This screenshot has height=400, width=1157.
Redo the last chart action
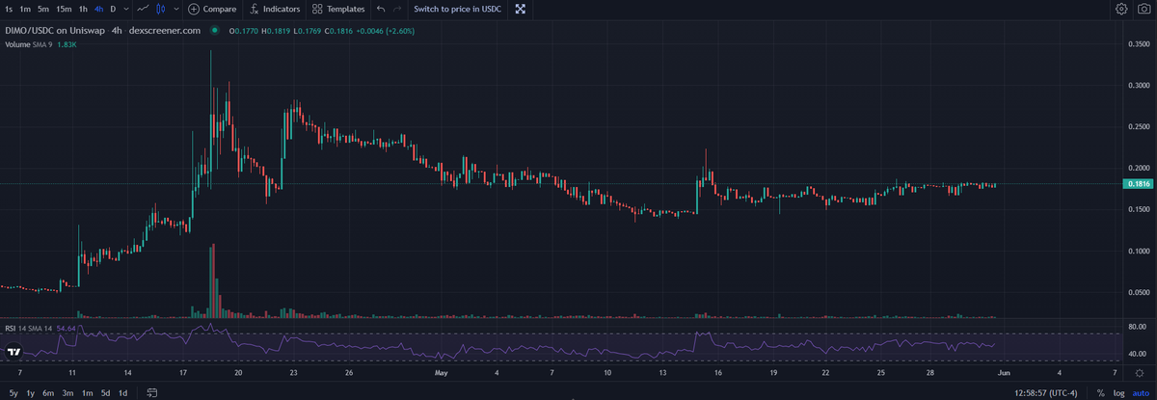click(397, 9)
